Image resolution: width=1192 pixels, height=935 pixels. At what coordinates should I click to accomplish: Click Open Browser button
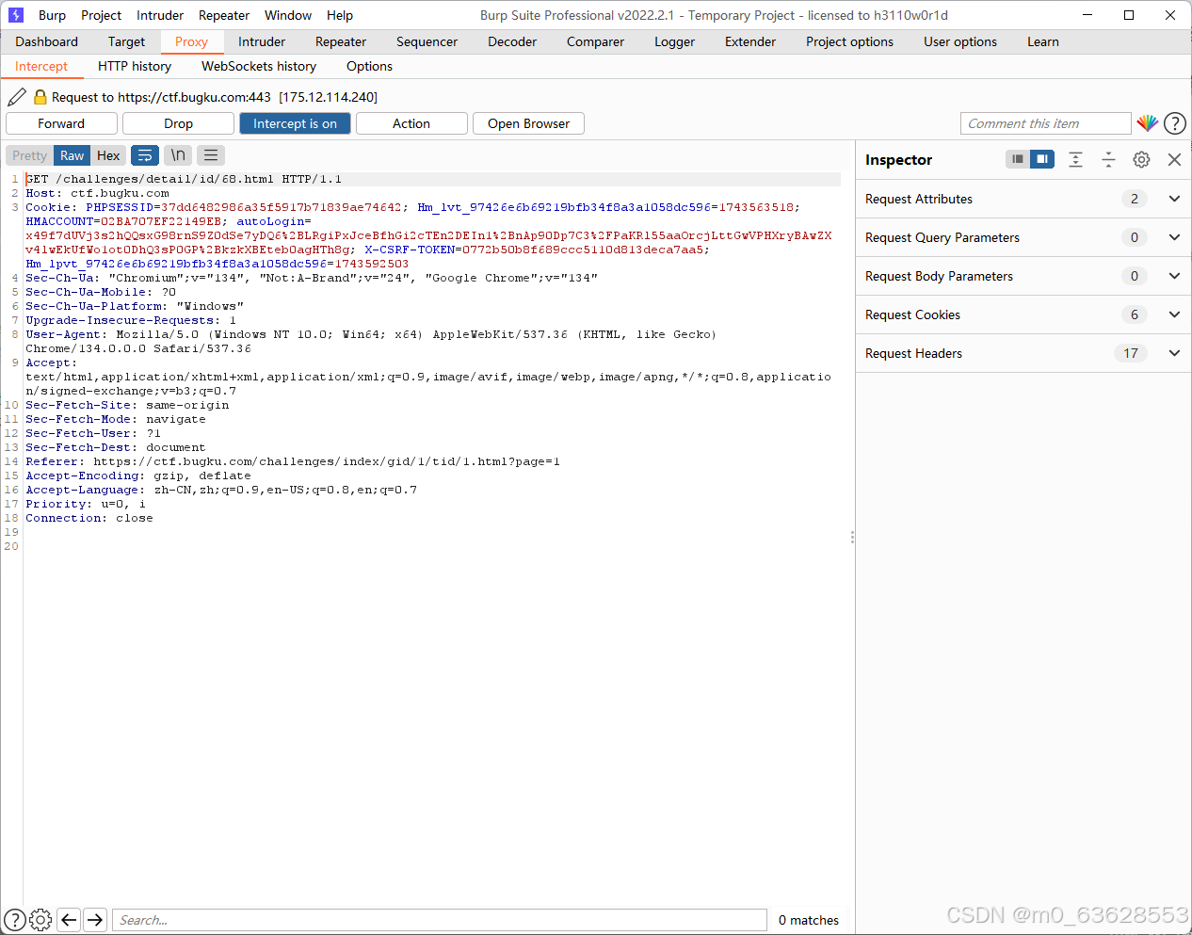pos(528,123)
